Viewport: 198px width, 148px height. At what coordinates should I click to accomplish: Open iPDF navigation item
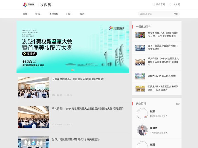click(69, 14)
